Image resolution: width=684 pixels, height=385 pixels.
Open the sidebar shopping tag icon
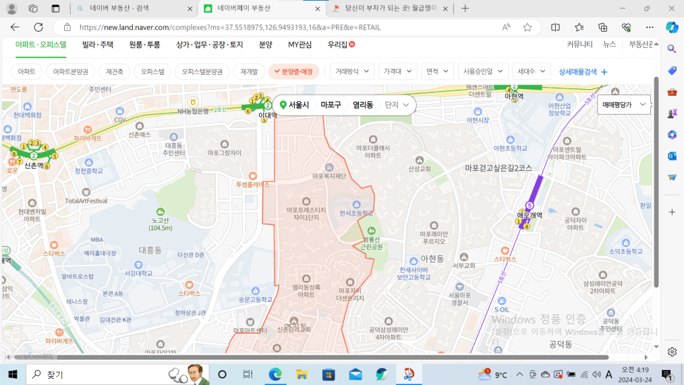672,70
